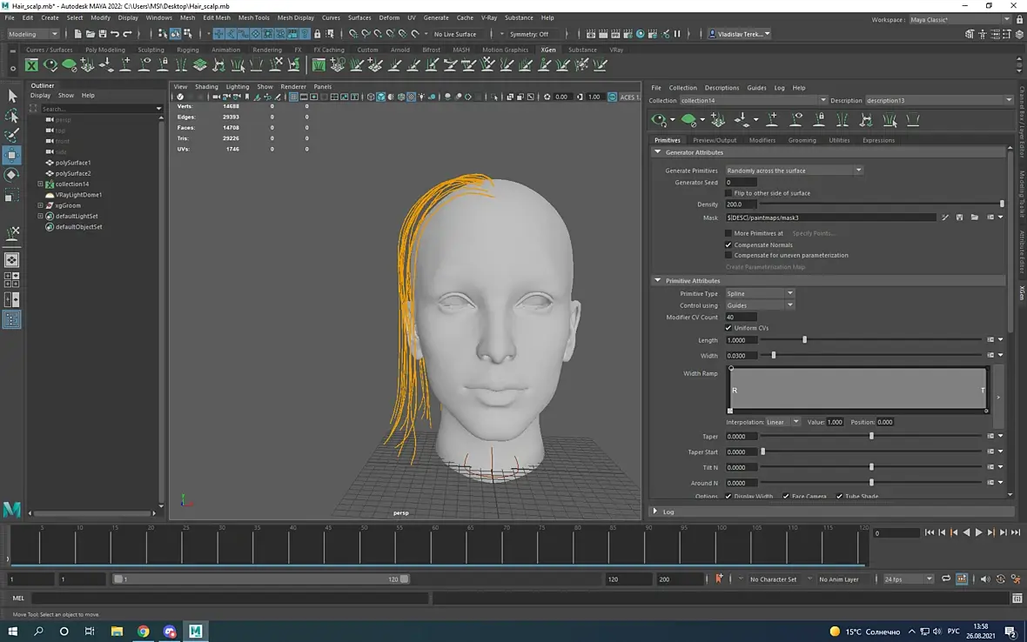Open the Mesh Tools menu
The width and height of the screenshot is (1027, 642).
tap(253, 17)
